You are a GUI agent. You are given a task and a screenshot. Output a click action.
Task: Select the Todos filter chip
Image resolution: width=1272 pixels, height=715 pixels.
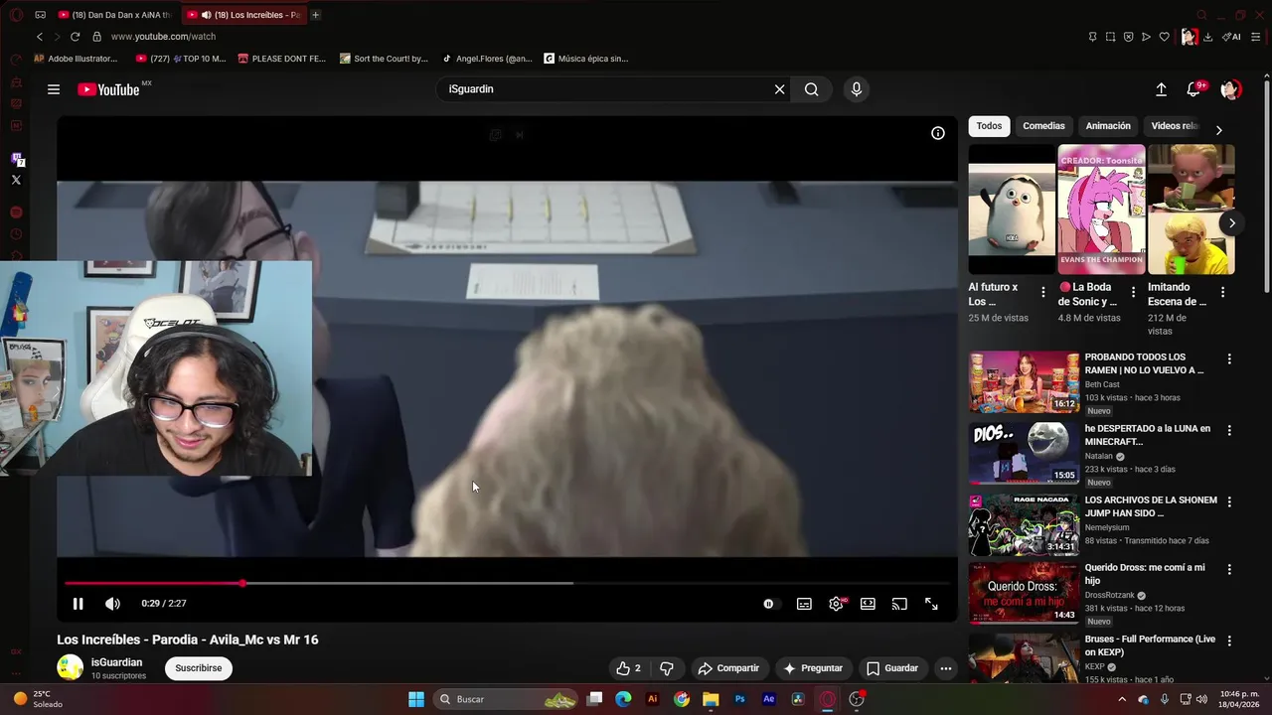tap(989, 126)
